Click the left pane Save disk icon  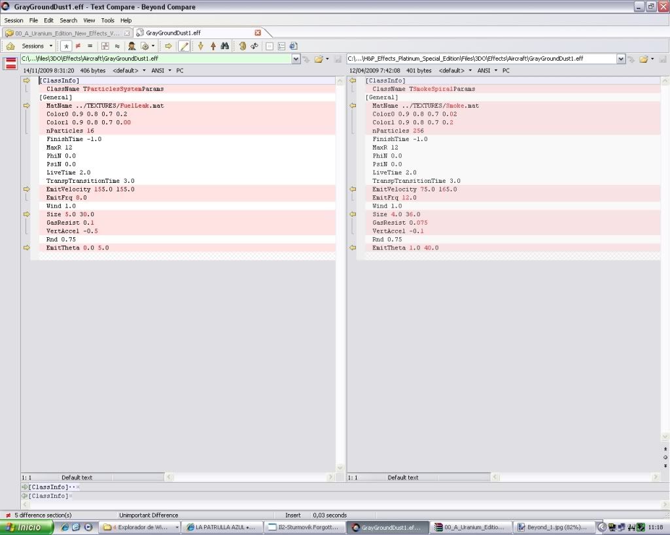338,59
